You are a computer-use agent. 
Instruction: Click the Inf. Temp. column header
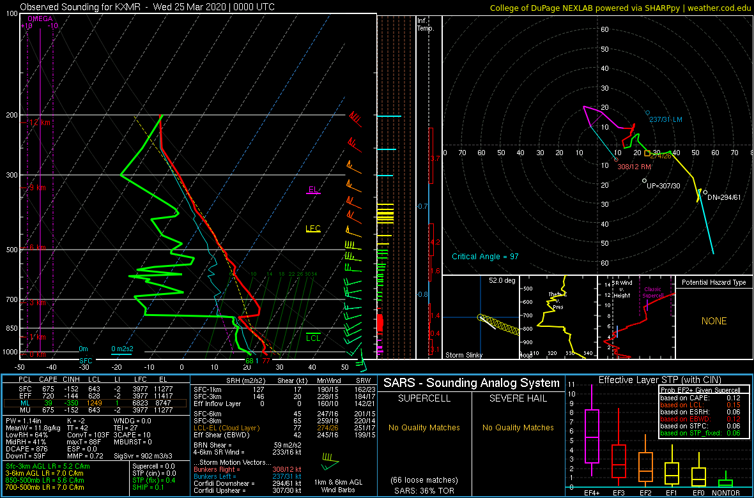tap(426, 24)
